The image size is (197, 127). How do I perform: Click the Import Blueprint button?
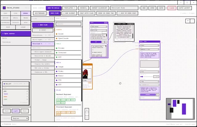[x=99, y=8]
